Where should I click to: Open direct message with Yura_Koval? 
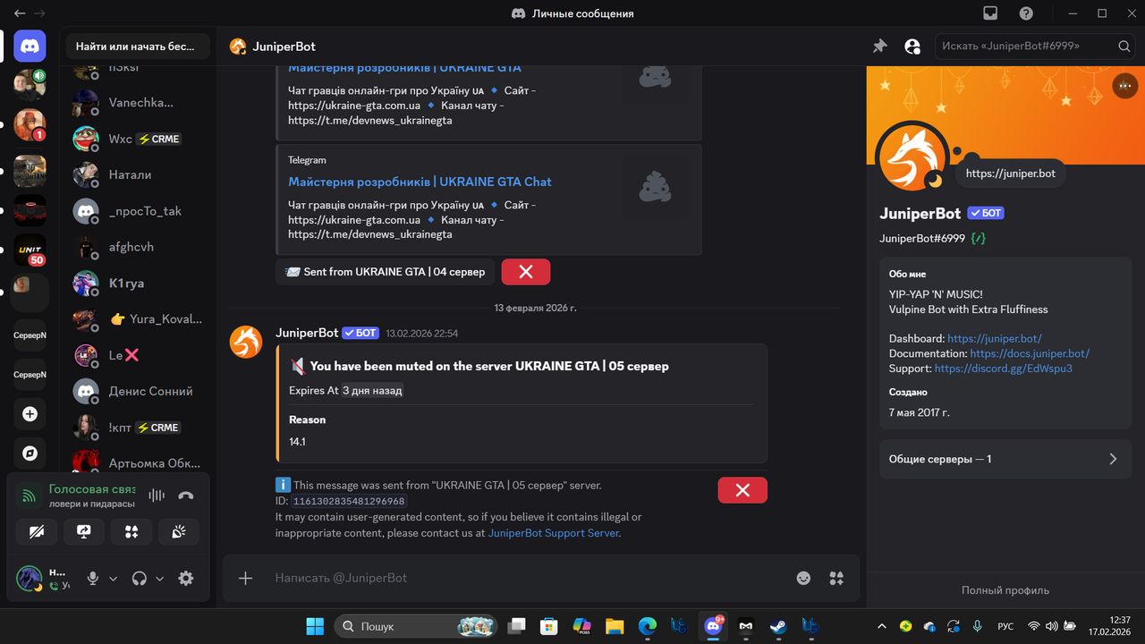pos(138,319)
